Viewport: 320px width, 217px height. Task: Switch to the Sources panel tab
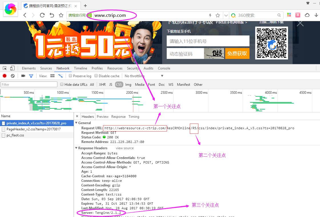point(46,68)
